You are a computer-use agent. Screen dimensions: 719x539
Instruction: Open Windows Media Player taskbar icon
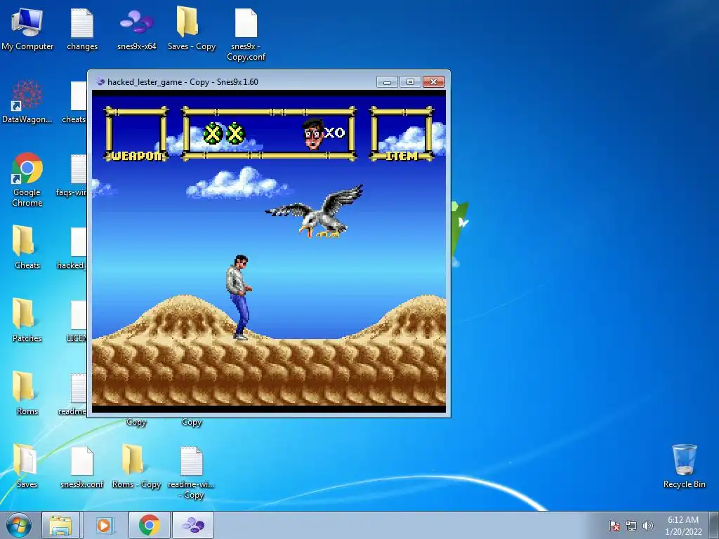point(105,525)
